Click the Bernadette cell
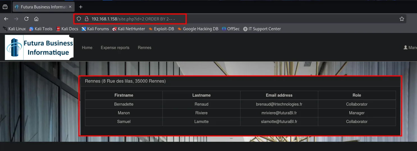Screen dimensions: 417x151 124,104
